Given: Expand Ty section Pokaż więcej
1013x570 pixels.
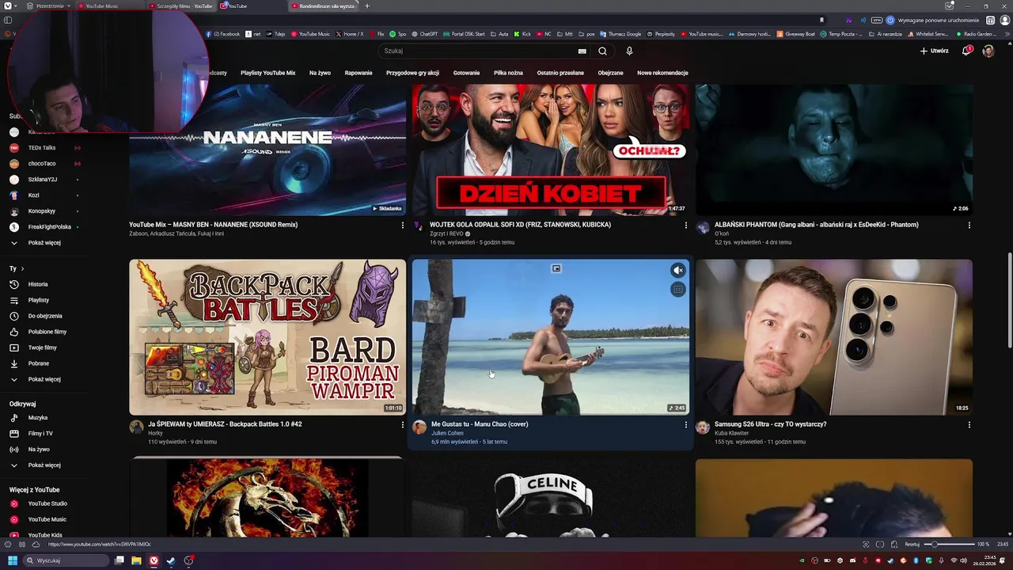Looking at the screenshot, I should coord(44,379).
